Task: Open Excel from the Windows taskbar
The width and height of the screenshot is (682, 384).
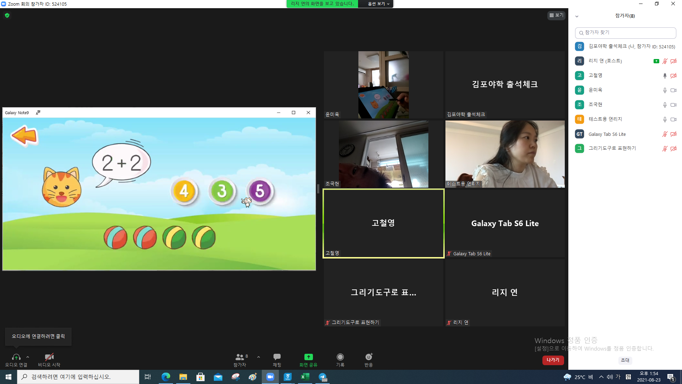Action: coord(305,377)
